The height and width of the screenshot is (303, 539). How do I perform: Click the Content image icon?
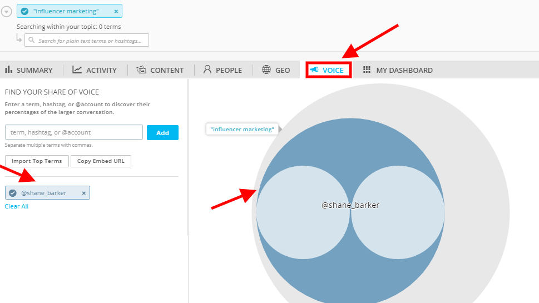coord(141,70)
